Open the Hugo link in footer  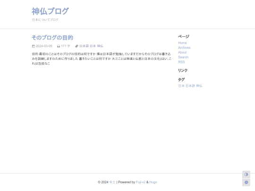pyautogui.click(x=153, y=182)
